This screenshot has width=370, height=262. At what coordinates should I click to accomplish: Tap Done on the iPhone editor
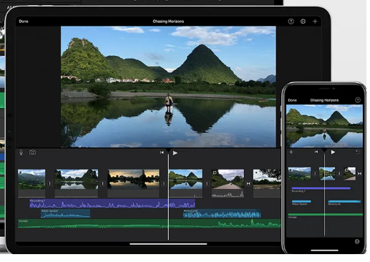pos(292,100)
